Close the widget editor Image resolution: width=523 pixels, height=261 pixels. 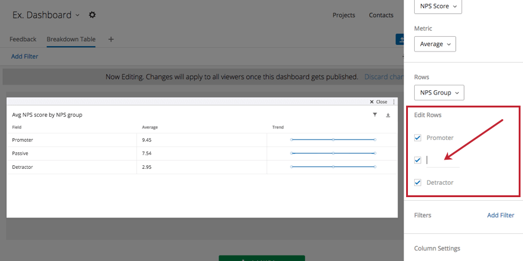[x=378, y=102]
